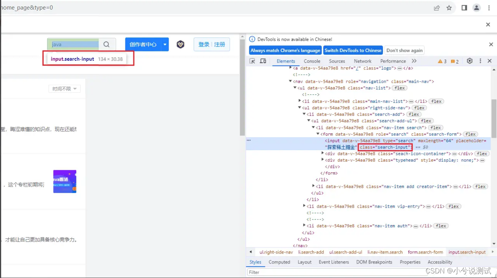This screenshot has height=278, width=497.
Task: Click the yellow warnings counter showing 3
Action: [440, 61]
